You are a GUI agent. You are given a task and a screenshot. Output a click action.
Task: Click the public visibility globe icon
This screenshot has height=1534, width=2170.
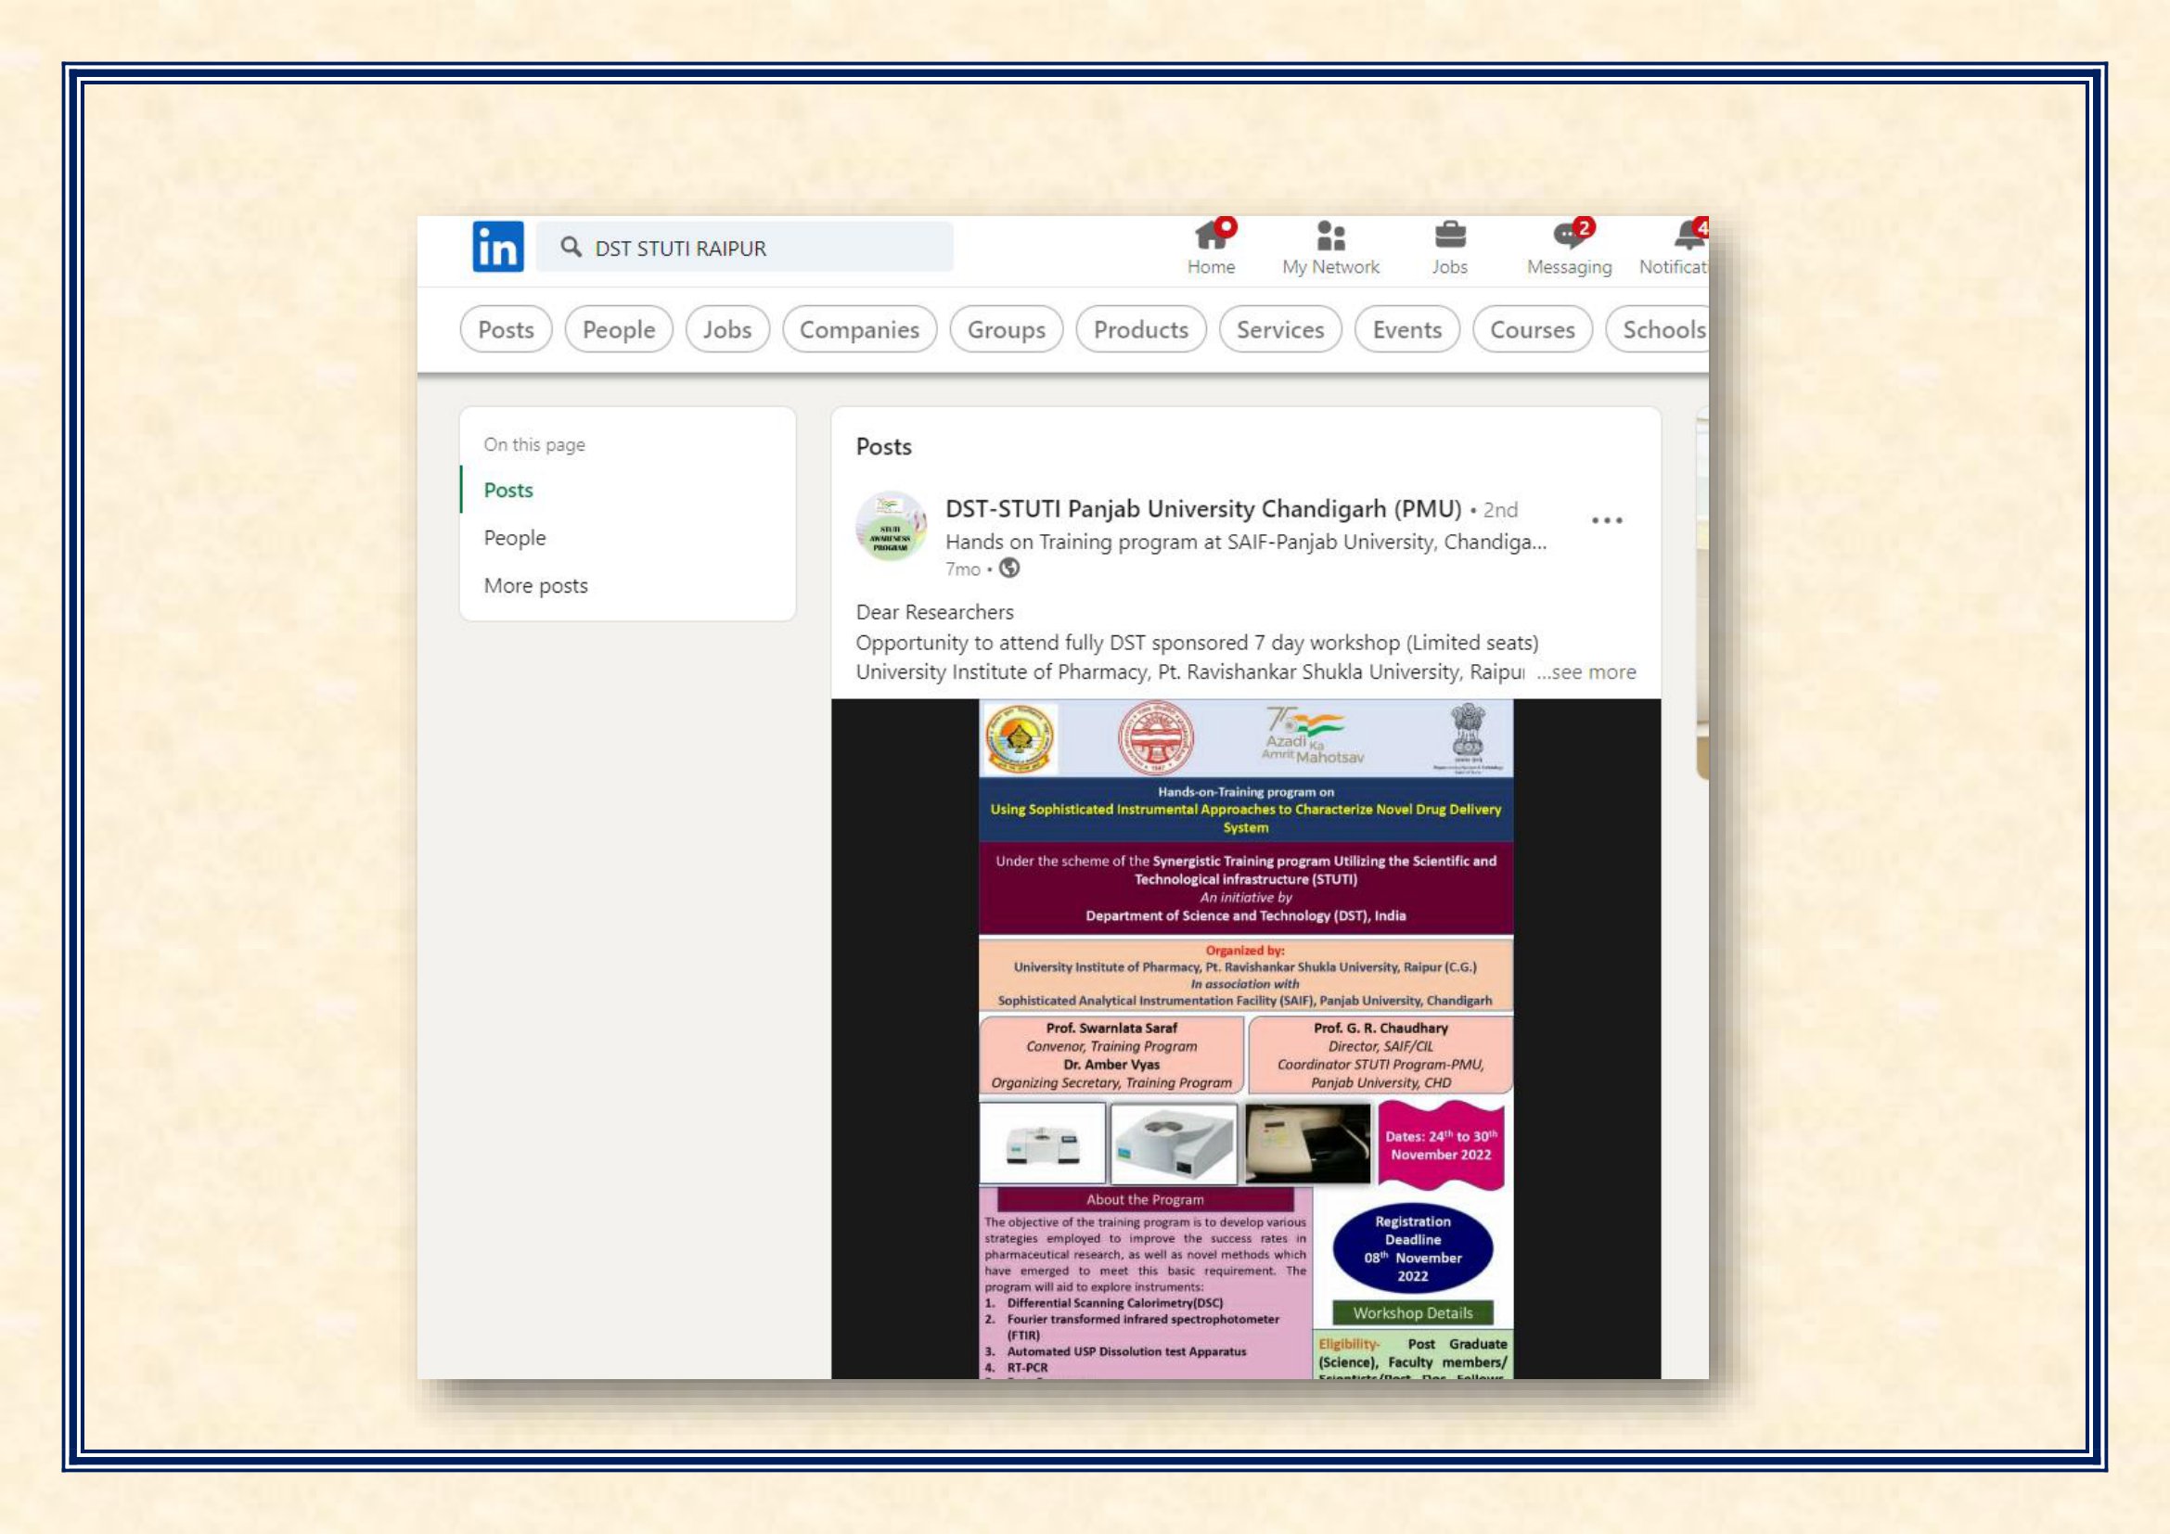coord(1009,568)
